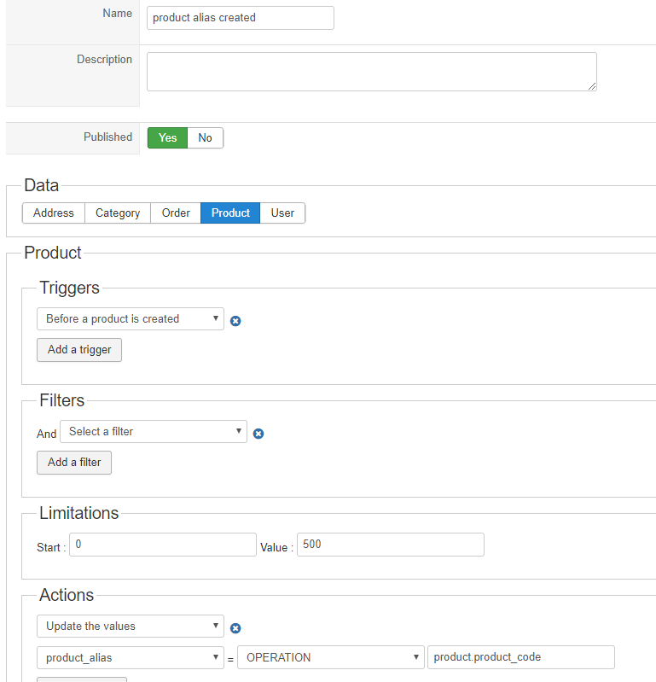Set Published to Yes
The image size is (656, 682).
167,137
